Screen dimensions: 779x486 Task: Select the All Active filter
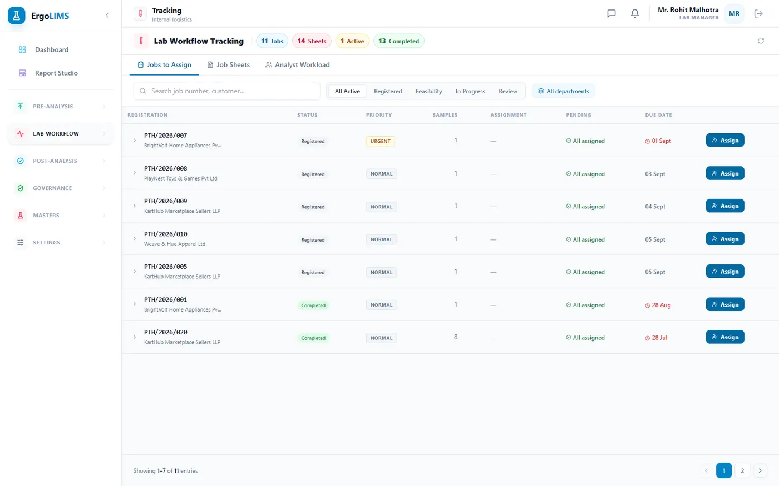[347, 91]
